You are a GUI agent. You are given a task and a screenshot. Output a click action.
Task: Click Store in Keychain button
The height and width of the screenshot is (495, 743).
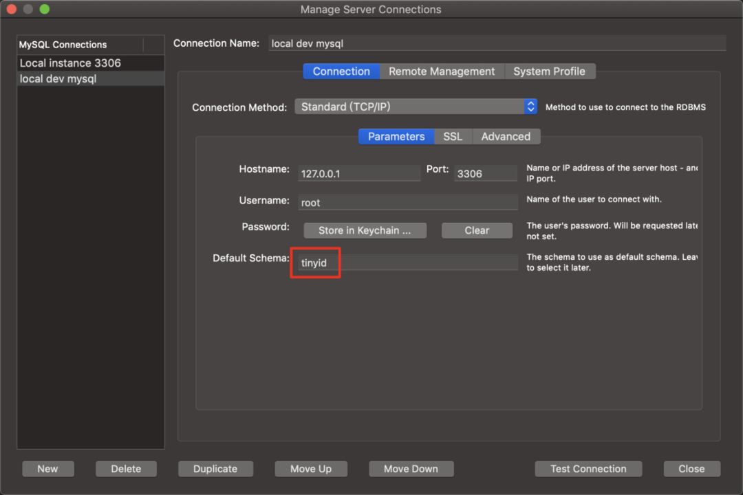click(365, 231)
